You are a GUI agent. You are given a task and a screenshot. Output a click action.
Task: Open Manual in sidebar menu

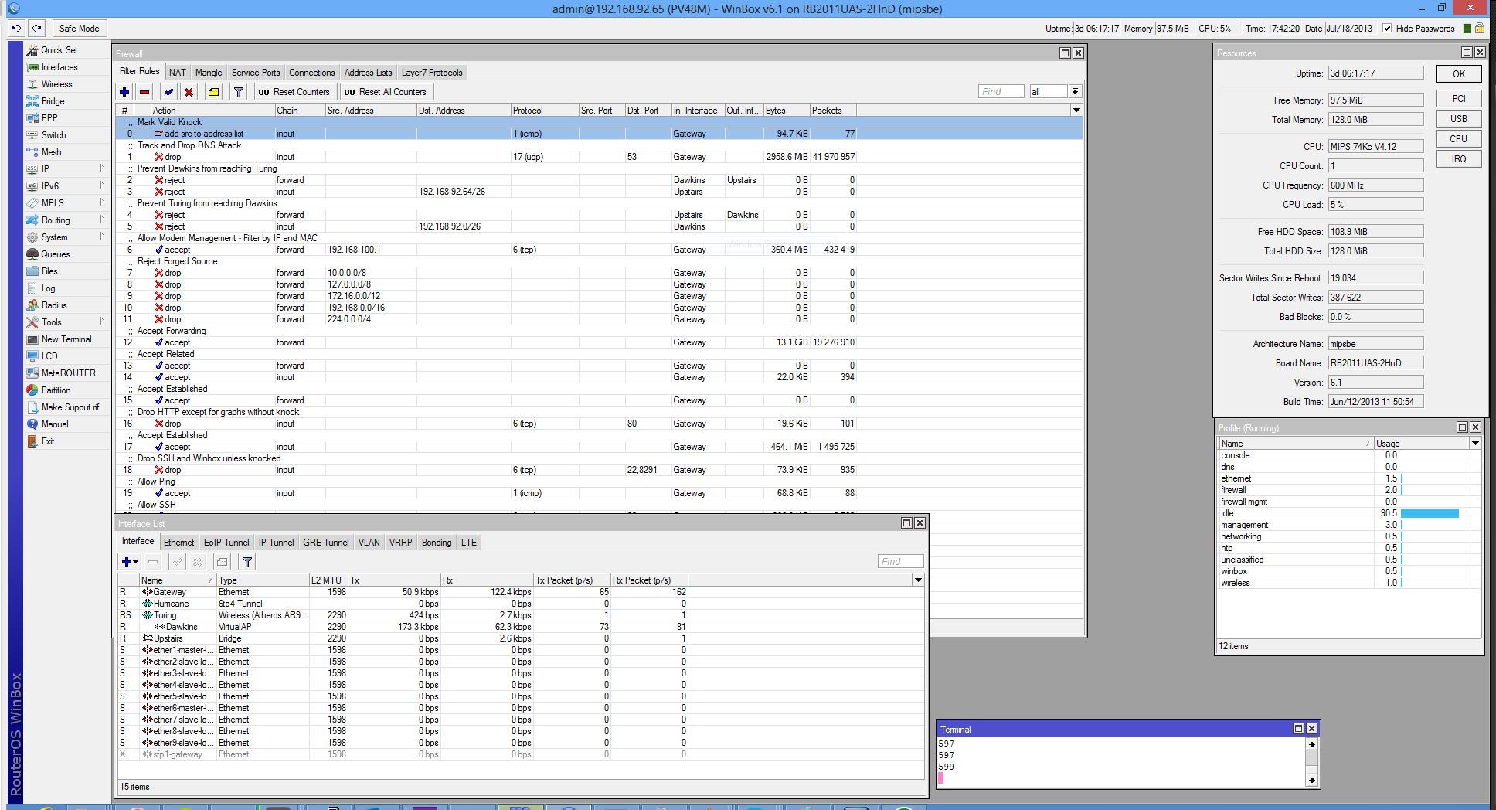pos(54,424)
